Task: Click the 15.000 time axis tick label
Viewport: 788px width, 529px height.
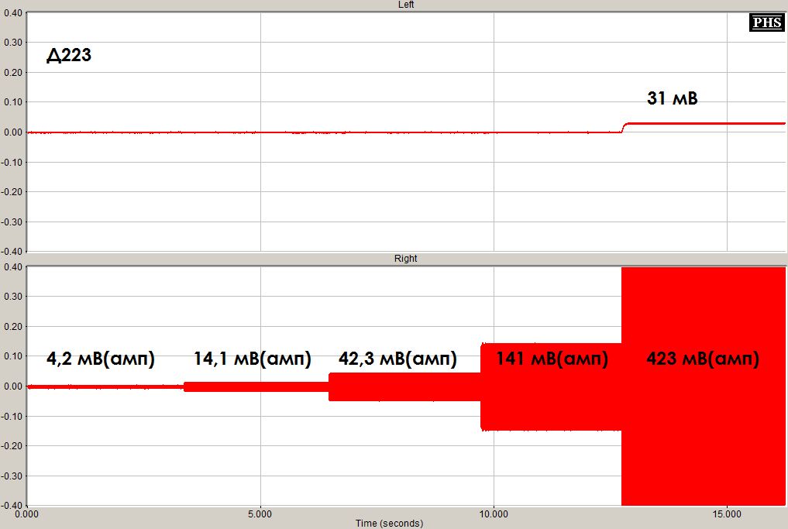Action: coord(727,514)
